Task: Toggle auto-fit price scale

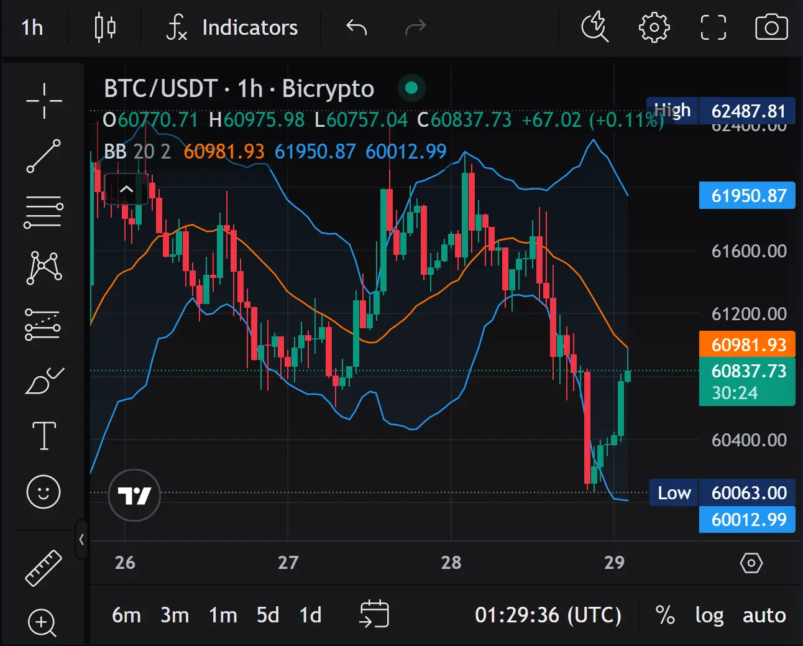Action: coord(764,615)
